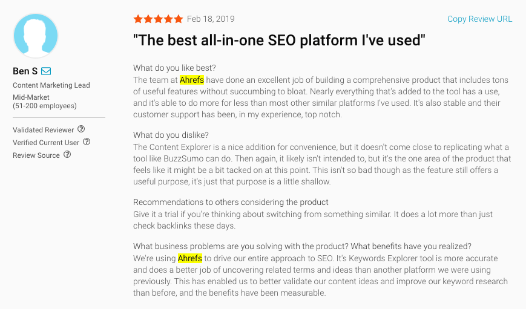
Task: Click the Copy Review URL link
Action: click(479, 19)
